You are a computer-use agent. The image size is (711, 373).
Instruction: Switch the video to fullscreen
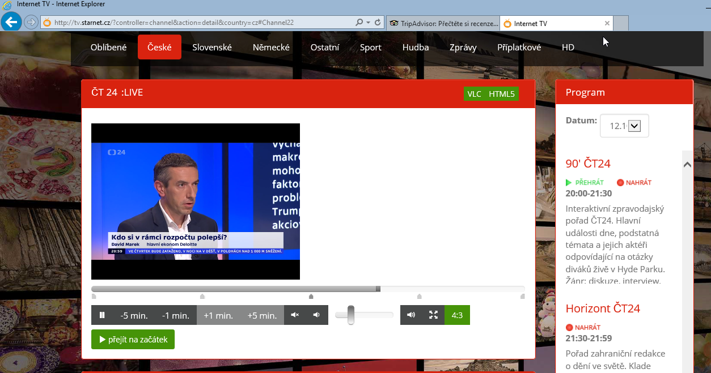(x=433, y=315)
